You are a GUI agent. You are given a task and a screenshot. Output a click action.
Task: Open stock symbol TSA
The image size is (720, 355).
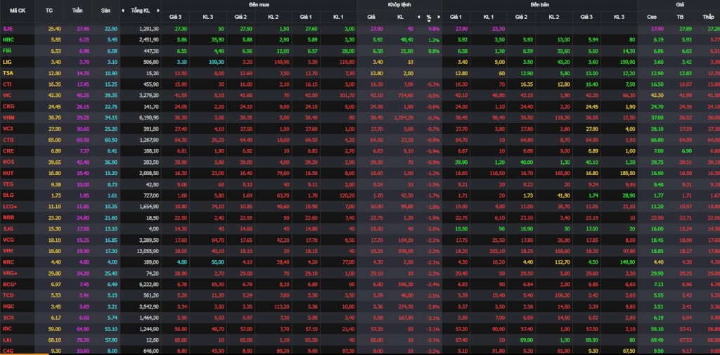pos(8,73)
